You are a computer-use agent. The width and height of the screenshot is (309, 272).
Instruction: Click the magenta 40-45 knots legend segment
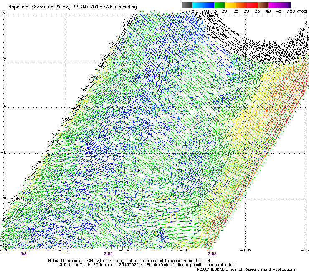point(274,5)
